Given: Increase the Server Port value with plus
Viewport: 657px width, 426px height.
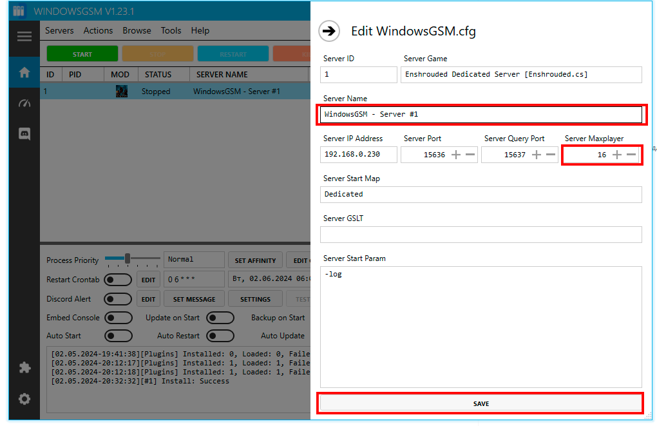Looking at the screenshot, I should 456,155.
